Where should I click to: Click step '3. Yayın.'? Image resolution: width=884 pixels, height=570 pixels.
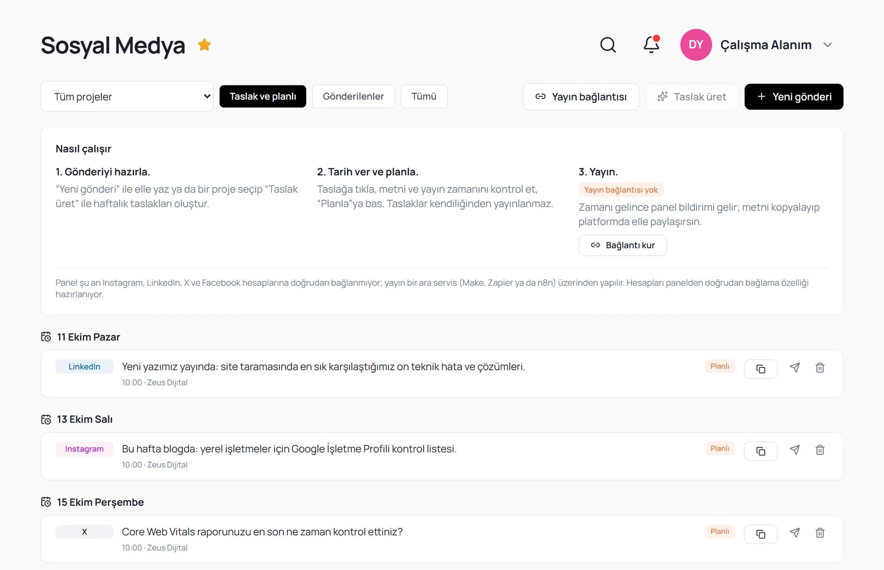598,172
